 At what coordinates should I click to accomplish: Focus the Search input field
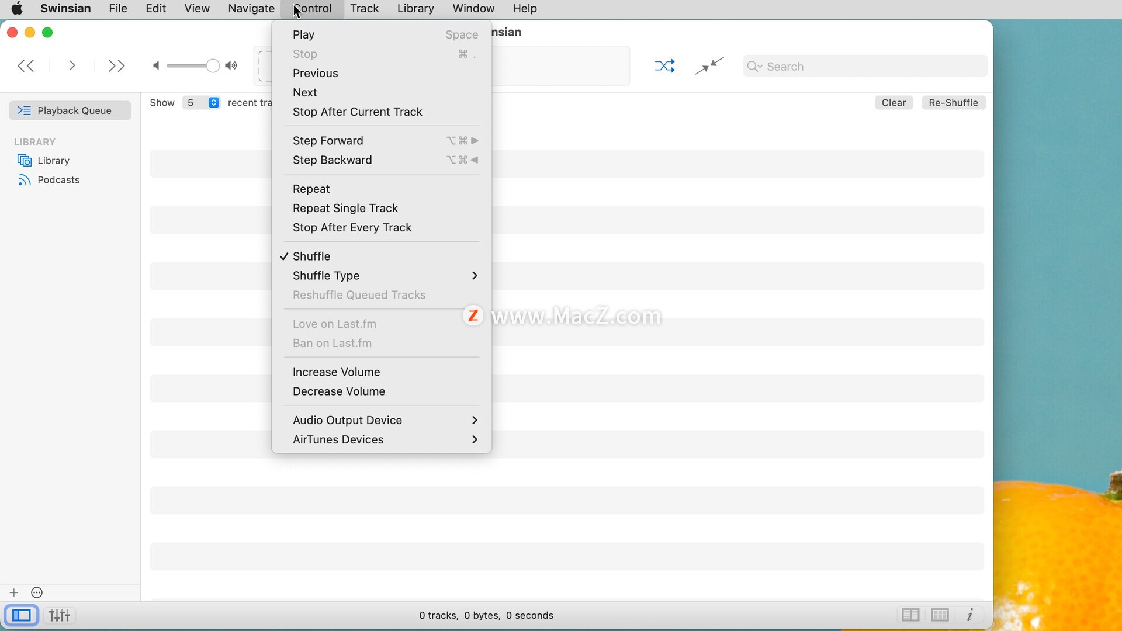865,66
